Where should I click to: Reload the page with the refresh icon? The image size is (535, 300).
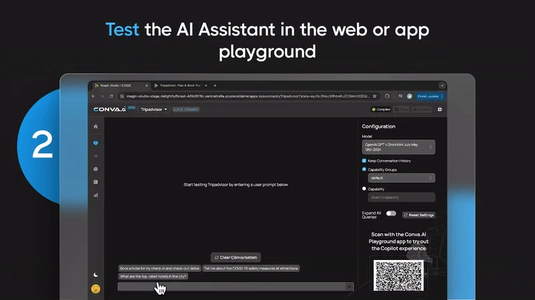111,96
